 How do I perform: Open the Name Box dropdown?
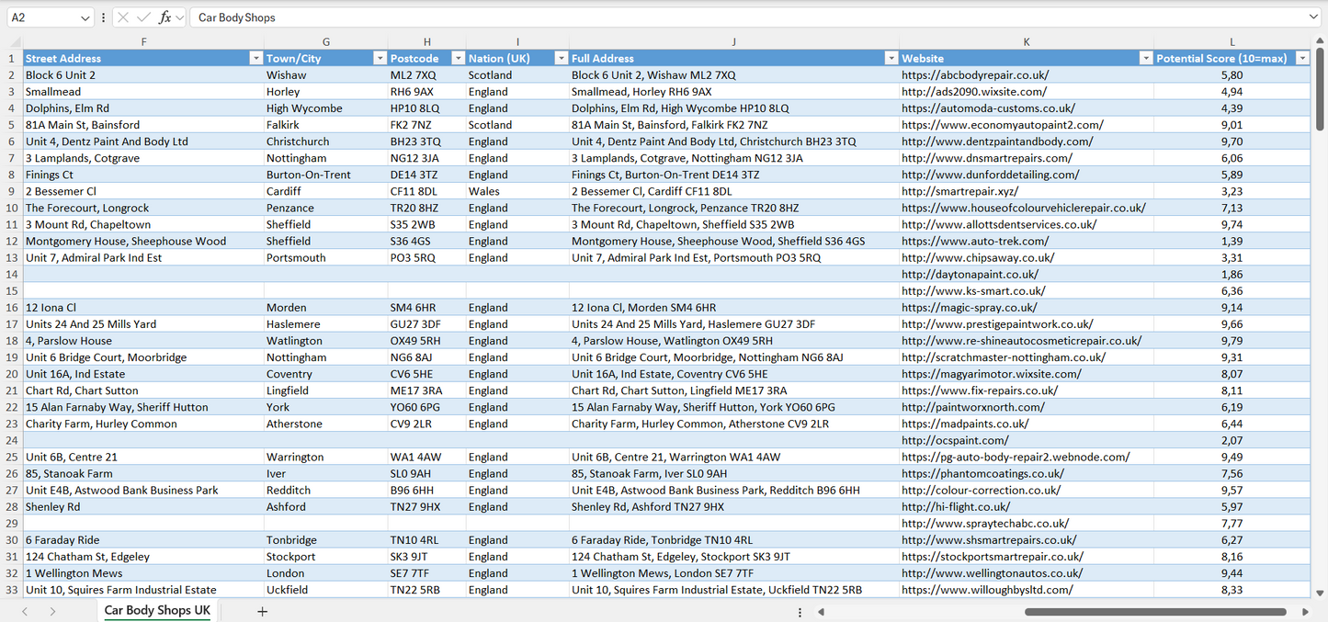click(x=85, y=17)
